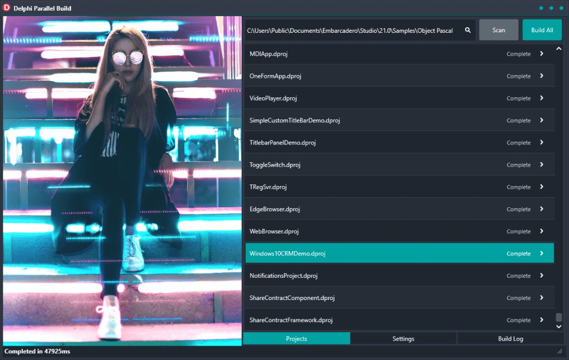569x360 pixels.
Task: Expand the TitlebarPanelDemo.dproj chevron
Action: click(x=541, y=142)
